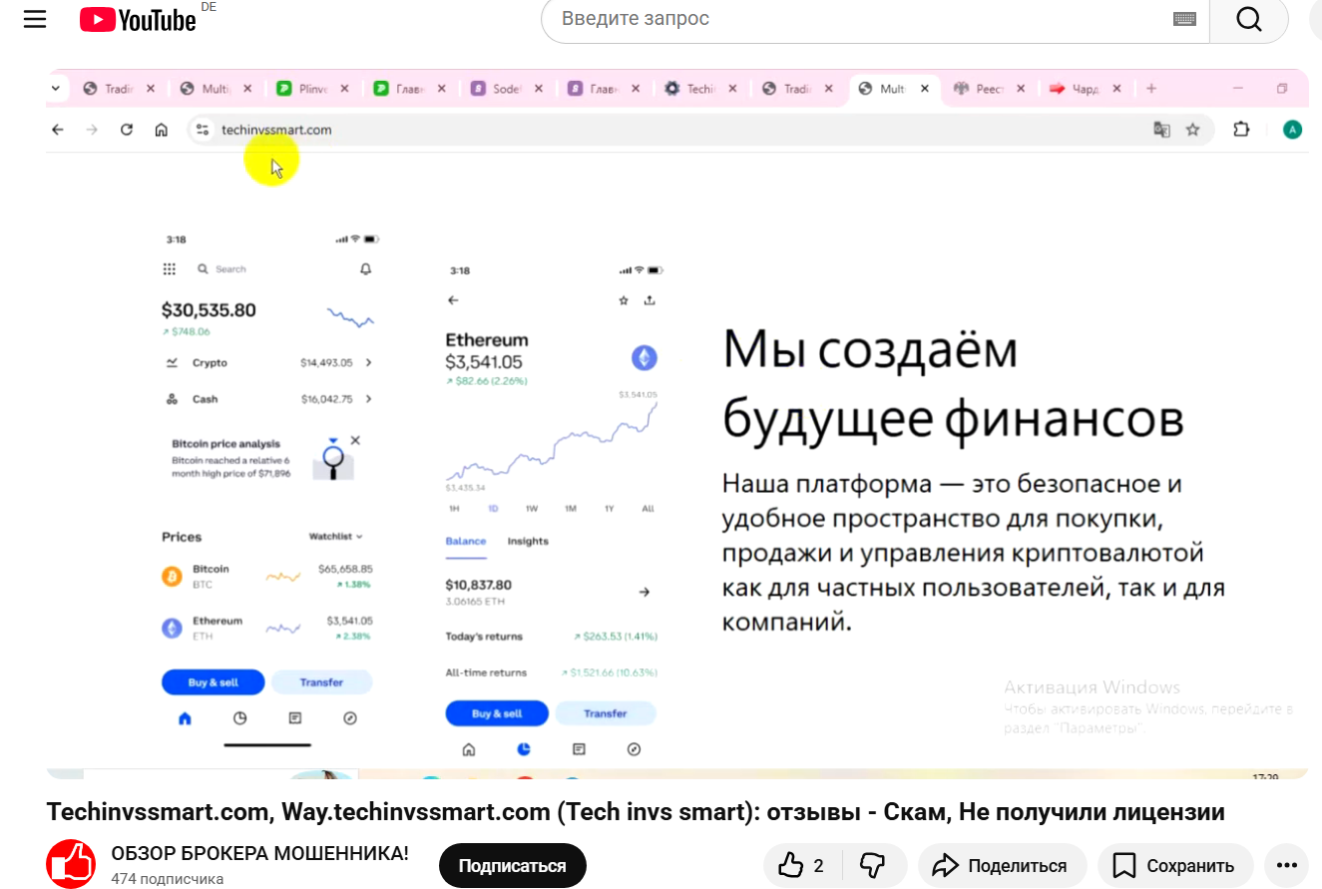Close the Plinve browser tab

pos(344,89)
